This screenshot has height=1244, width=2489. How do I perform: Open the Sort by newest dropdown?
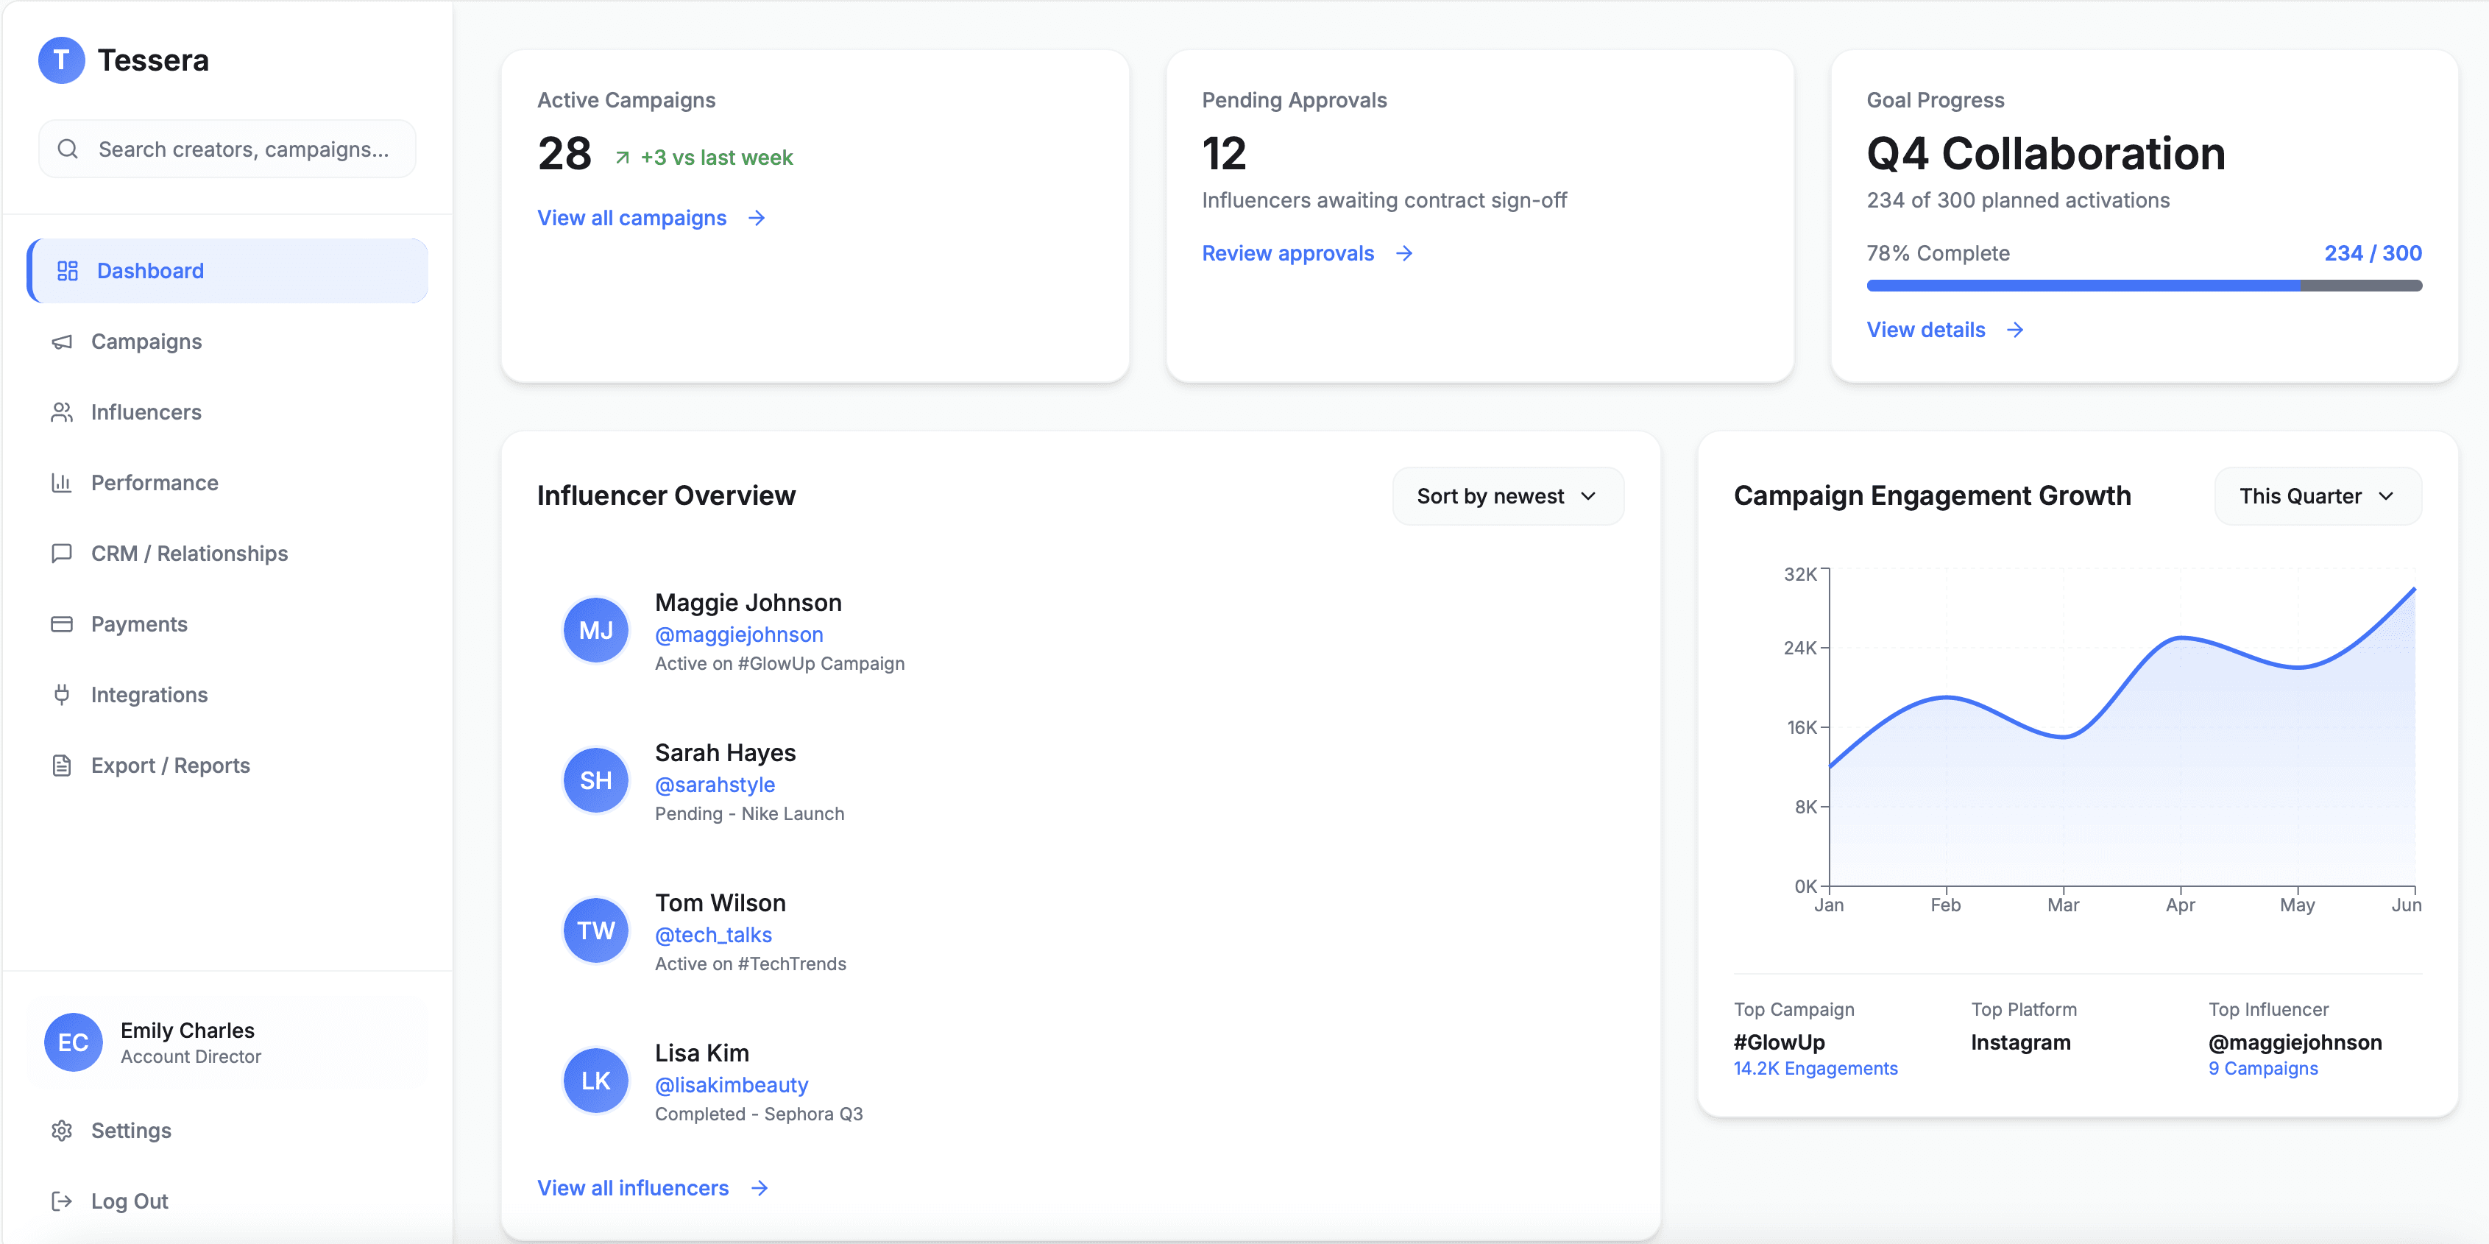pos(1507,496)
